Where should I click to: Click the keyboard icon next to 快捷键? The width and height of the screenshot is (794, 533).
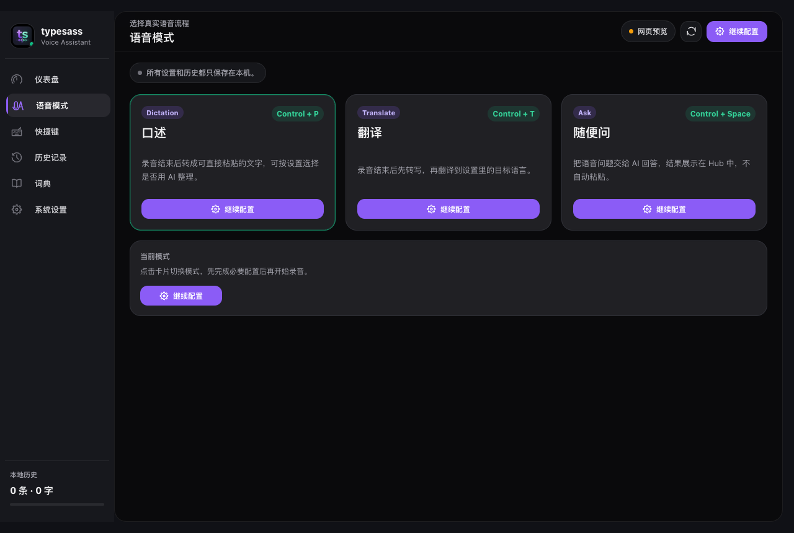(17, 131)
